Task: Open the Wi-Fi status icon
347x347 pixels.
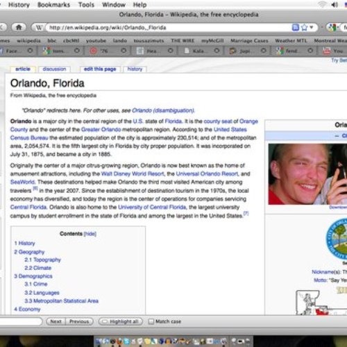Action: click(322, 5)
